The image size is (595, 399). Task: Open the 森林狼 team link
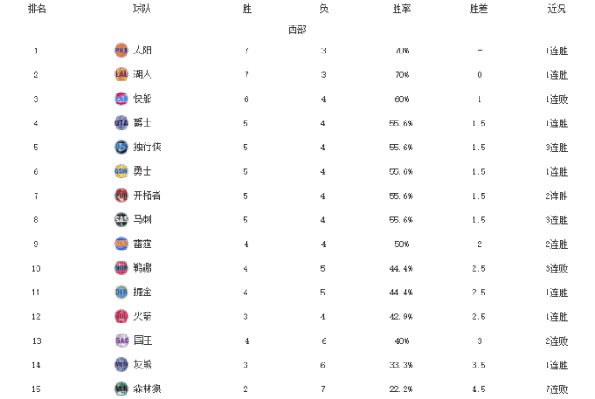(147, 389)
